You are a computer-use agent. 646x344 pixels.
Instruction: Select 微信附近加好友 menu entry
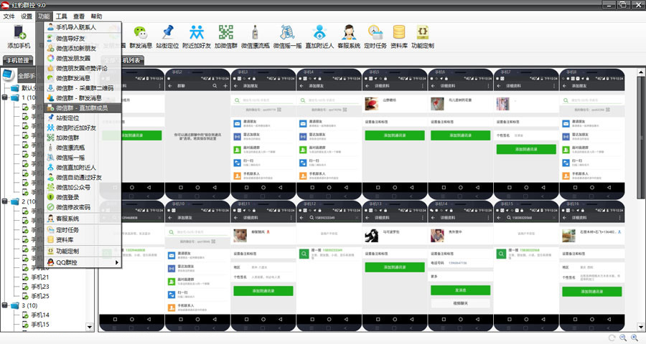[83, 128]
